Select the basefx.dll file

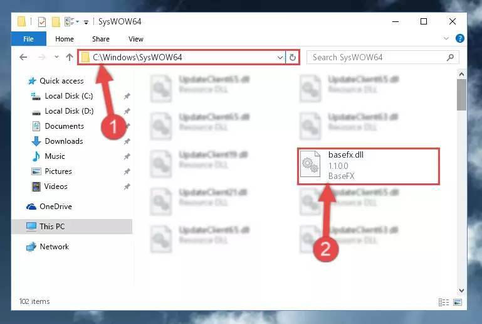[x=369, y=166]
